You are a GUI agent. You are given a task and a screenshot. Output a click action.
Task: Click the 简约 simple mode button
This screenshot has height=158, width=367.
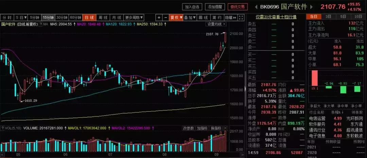[x=217, y=18]
